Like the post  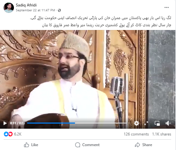pos(31,145)
